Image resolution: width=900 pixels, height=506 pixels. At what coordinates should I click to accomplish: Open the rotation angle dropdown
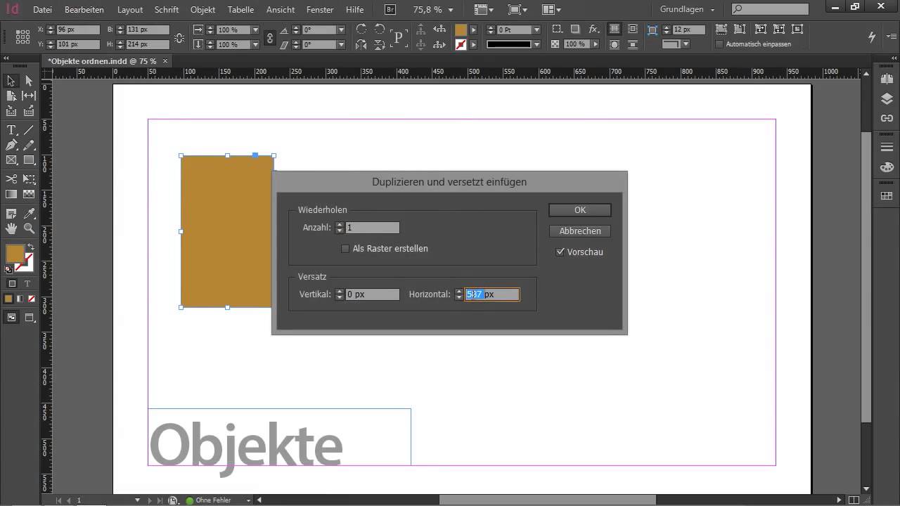click(x=340, y=30)
